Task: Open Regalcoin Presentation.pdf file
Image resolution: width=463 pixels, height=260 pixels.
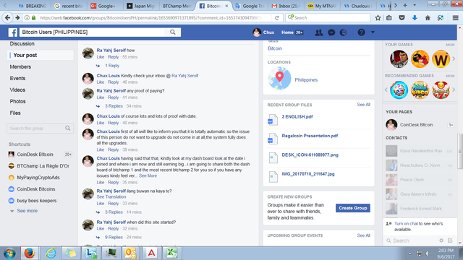Action: pyautogui.click(x=310, y=136)
